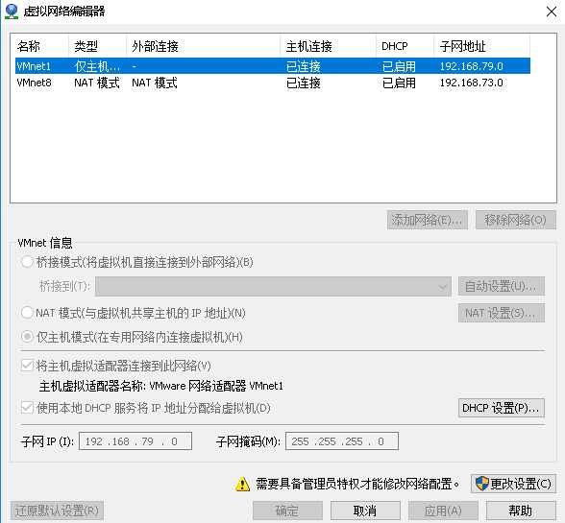Click 主机虚拟适配器名称 VMnet1 text
565x523 pixels.
point(161,386)
